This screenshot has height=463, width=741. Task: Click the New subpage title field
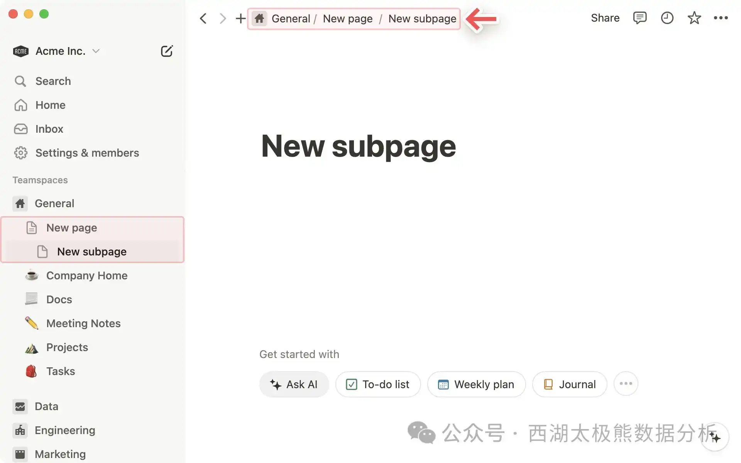[x=358, y=146]
